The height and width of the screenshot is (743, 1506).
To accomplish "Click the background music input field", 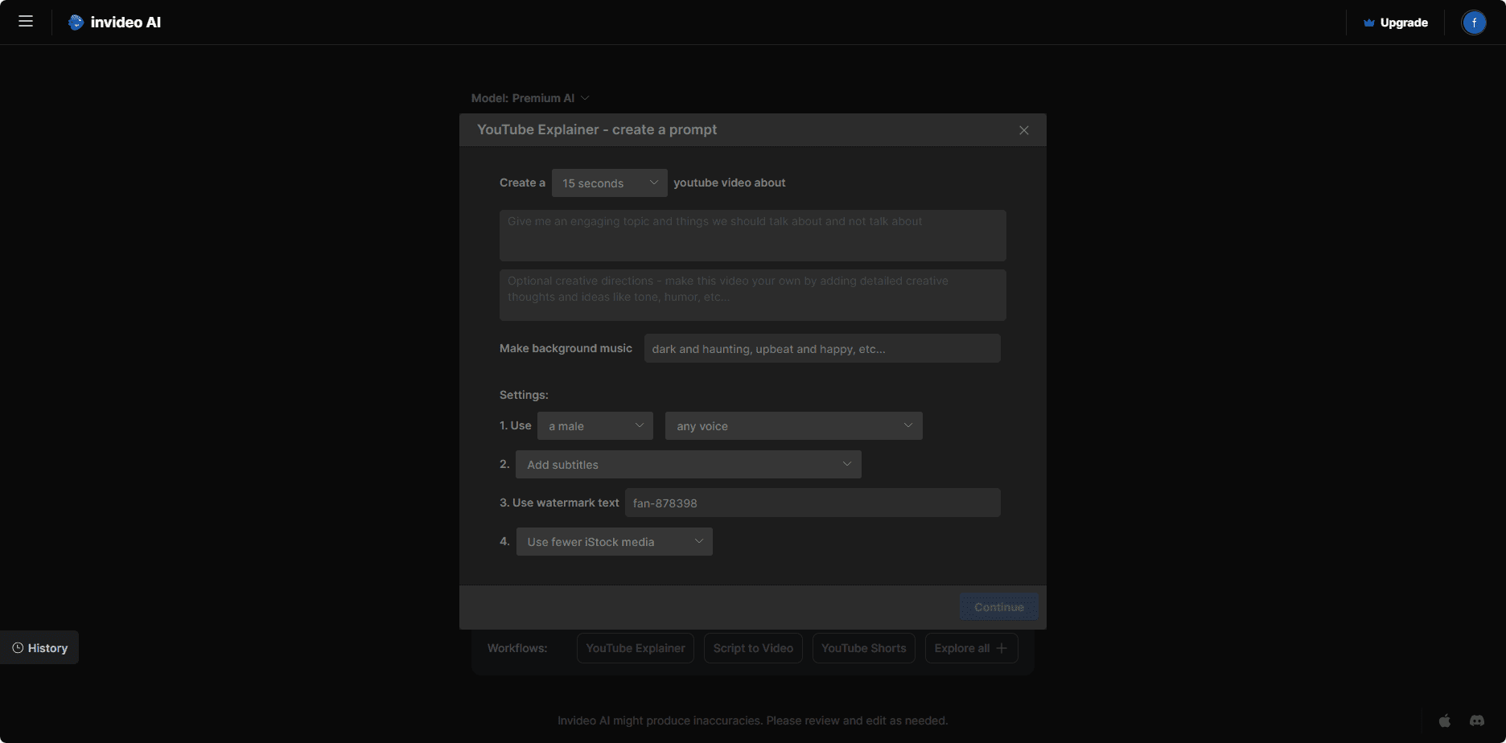I will 822,348.
